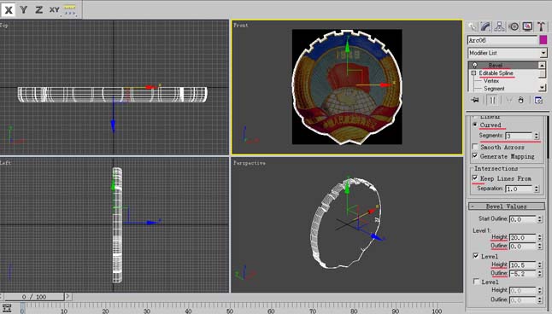This screenshot has height=314, width=552.
Task: Click Level 2 Outline field -5.2
Action: pos(522,273)
